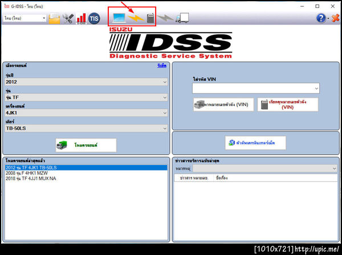
Task: Click the internet update button with globe
Action: point(255,143)
